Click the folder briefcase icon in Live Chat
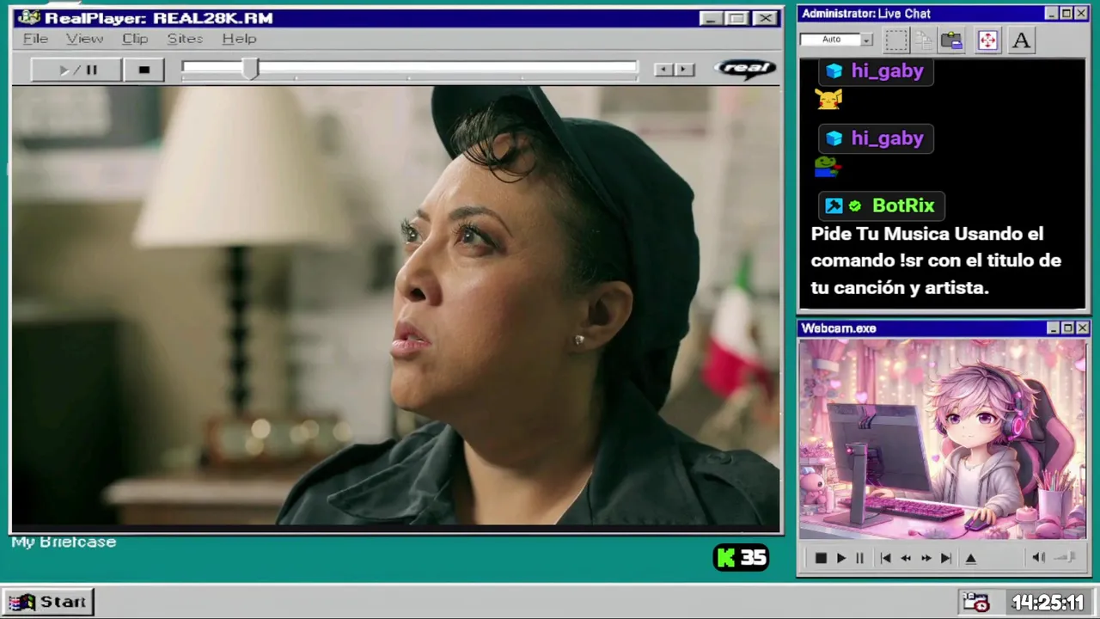Screen dimensions: 1100x619 951,40
